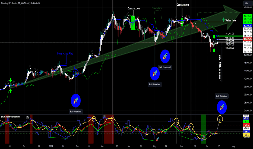The height and width of the screenshot is (149, 253).
Task: Click the red -22.32 indicator value label
Action: (246, 125)
